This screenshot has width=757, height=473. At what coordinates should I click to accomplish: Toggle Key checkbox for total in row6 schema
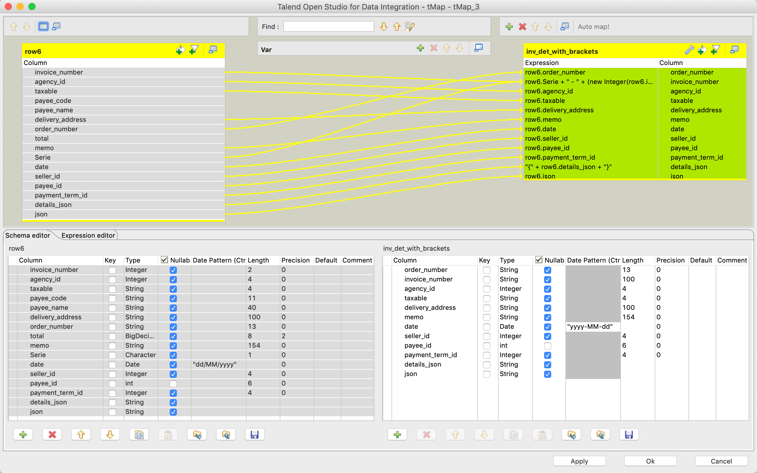tap(112, 336)
